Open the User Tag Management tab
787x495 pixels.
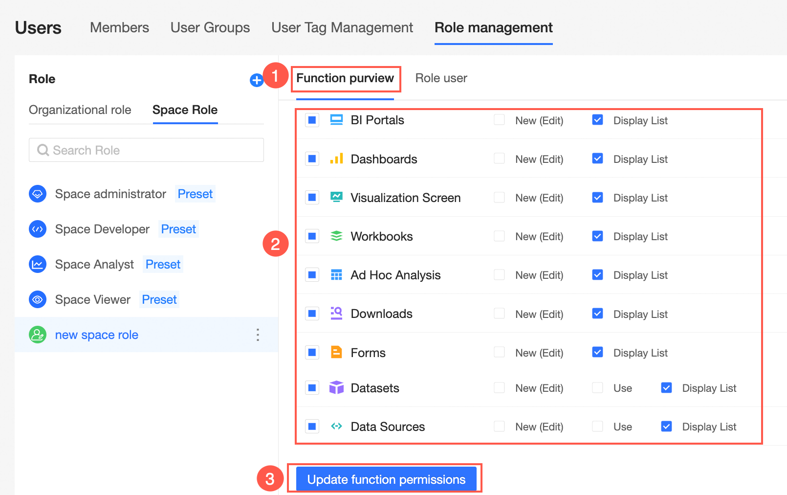click(x=342, y=27)
